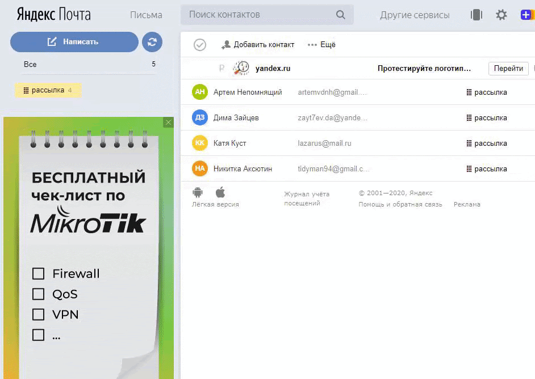
Task: Select contact name Никитка Аксютин
Action: [243, 169]
